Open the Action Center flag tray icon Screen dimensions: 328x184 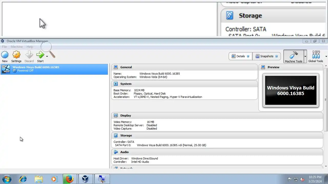pos(290,179)
